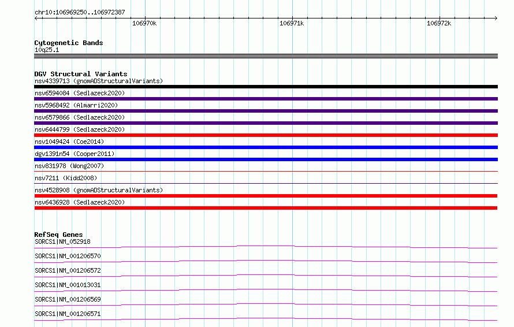514x327 pixels.
Task: Open the SORCS1|NM_001206569 transcript label
Action: [x=68, y=299]
